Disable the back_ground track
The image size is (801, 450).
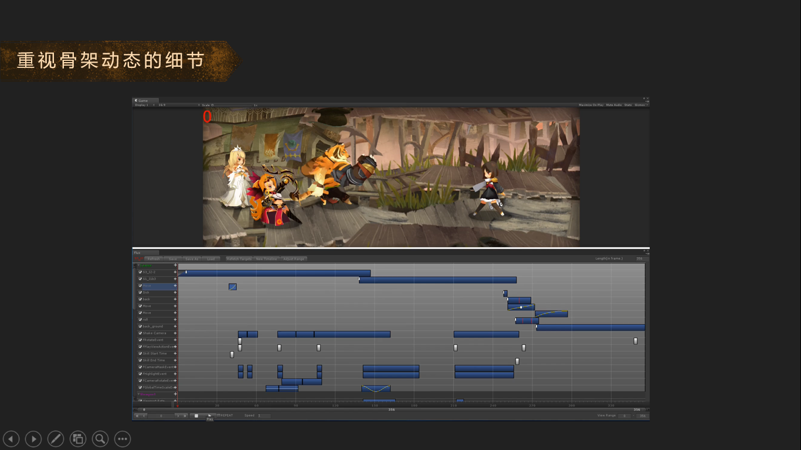point(140,326)
